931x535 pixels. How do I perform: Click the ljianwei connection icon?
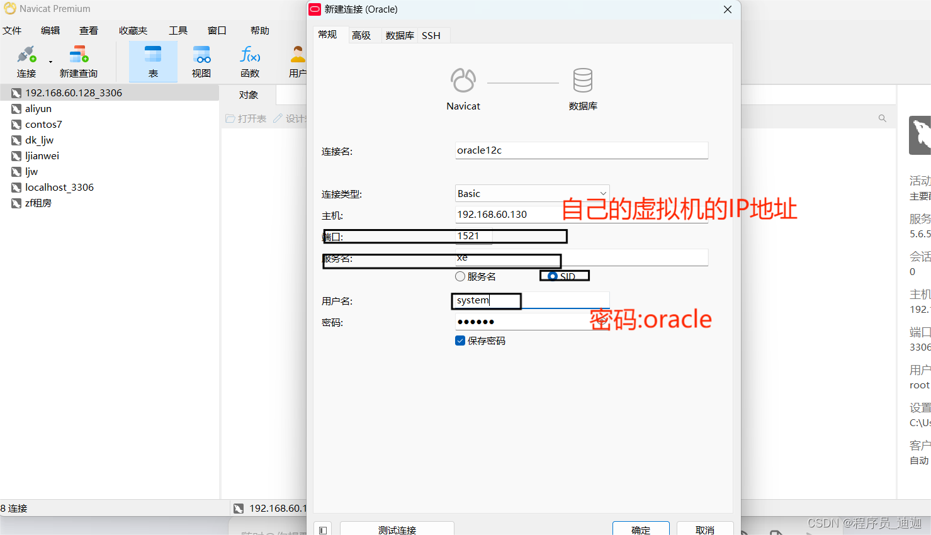(16, 156)
